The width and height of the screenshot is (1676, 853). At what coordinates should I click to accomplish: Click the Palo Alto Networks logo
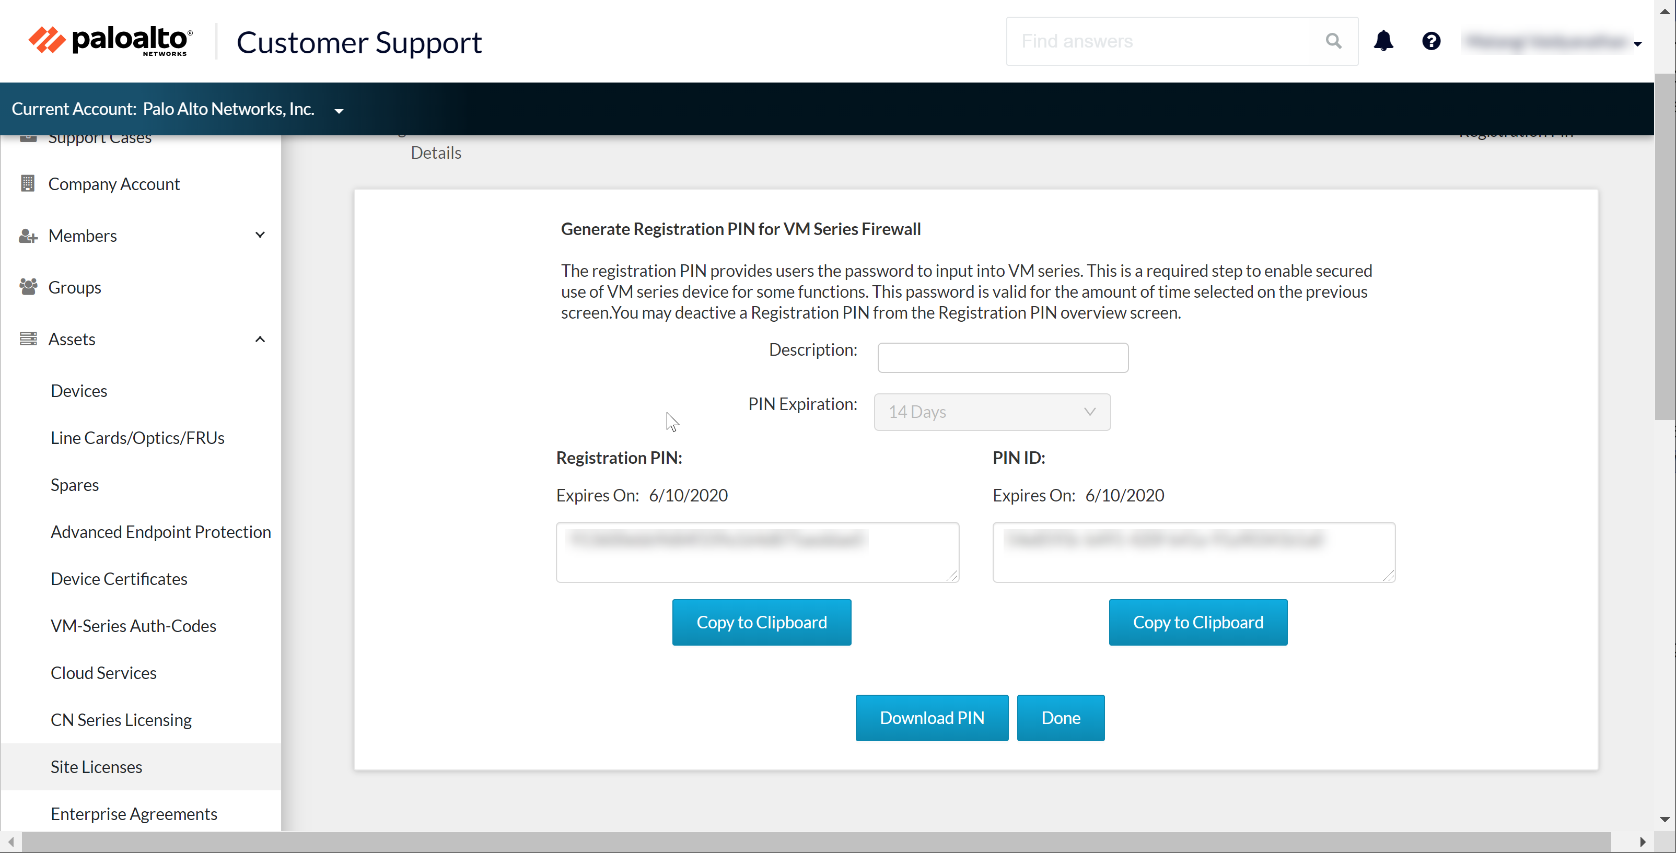[111, 41]
